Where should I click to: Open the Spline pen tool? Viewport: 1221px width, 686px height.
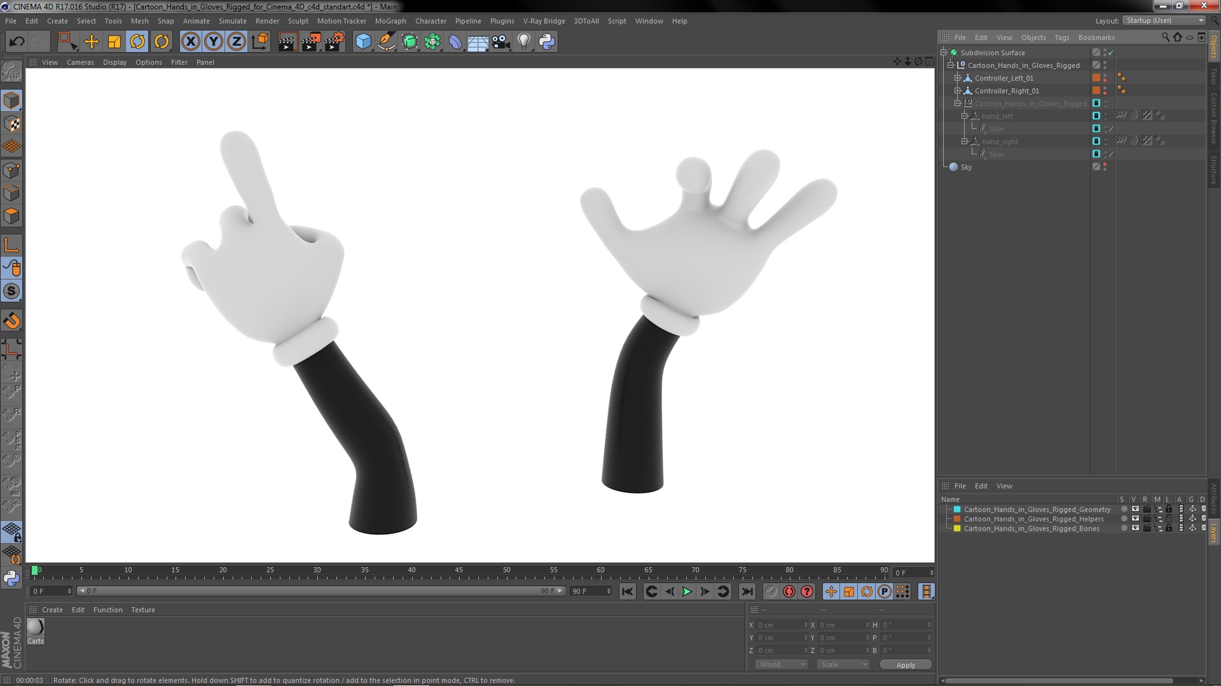(x=386, y=42)
